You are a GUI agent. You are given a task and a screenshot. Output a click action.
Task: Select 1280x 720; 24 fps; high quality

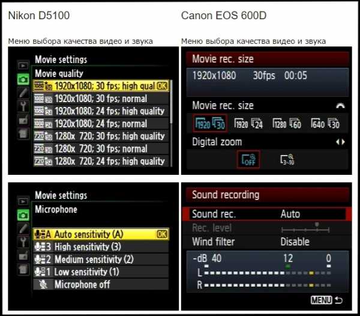(101, 161)
